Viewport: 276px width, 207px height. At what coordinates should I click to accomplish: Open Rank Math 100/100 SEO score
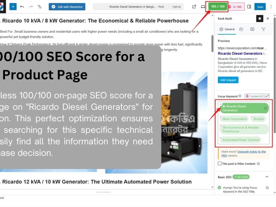(x=218, y=7)
